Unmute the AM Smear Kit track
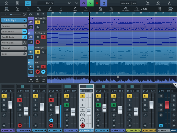This screenshot has width=177, height=133. (x=38, y=22)
